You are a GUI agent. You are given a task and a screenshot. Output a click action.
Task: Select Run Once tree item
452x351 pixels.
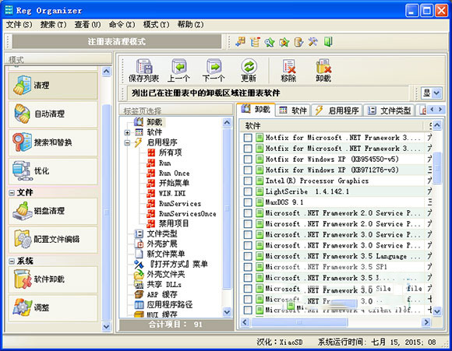tap(174, 173)
